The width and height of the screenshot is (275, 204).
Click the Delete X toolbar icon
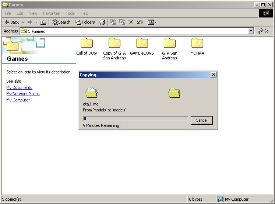pos(131,22)
